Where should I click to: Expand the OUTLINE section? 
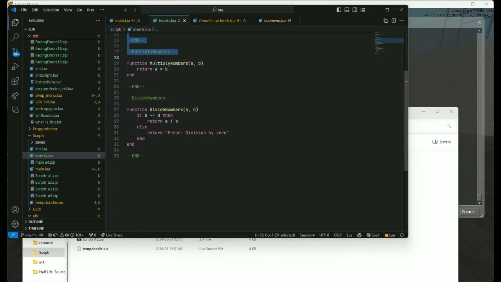point(63,222)
